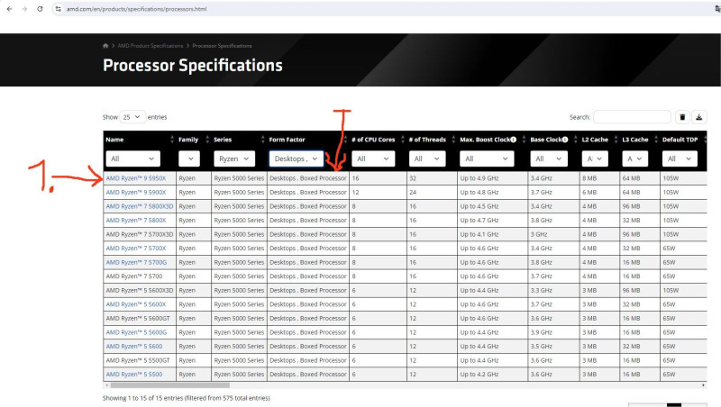Download table with the export icon

699,117
